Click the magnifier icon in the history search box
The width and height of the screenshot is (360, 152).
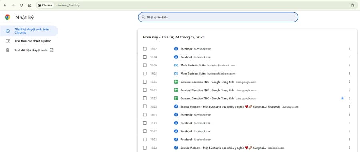click(144, 17)
